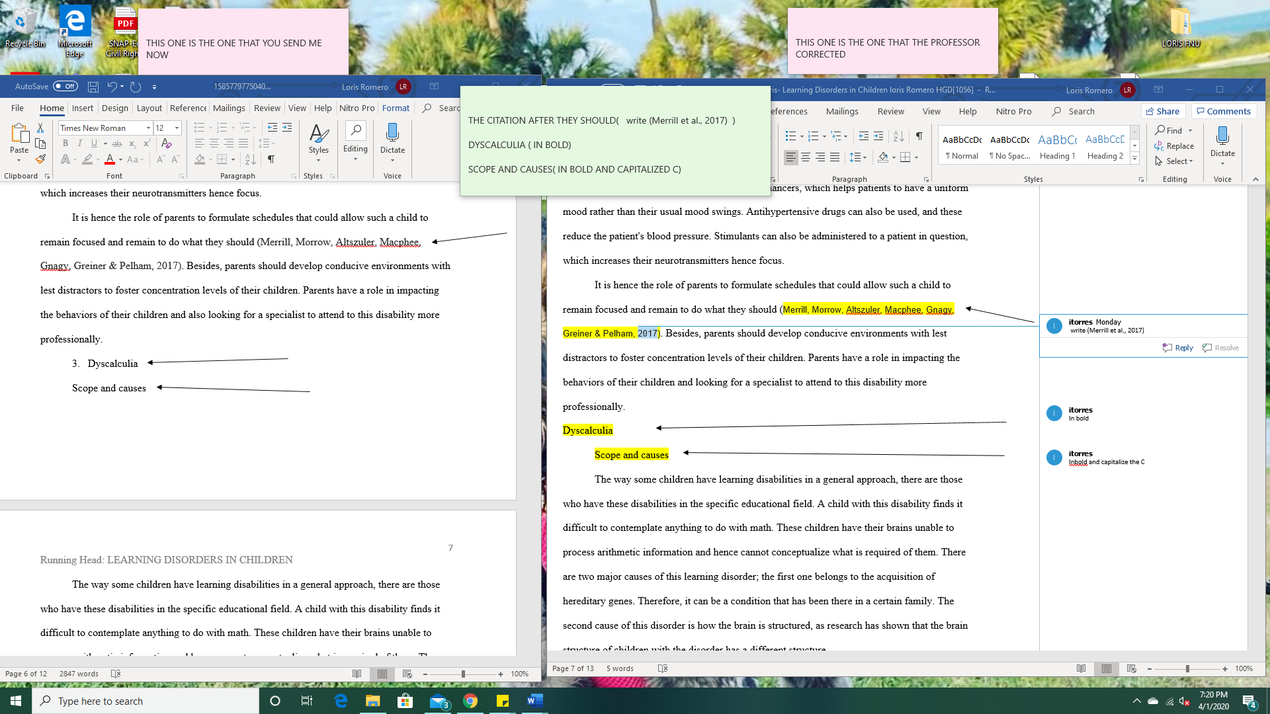
Task: Click the Share button in right window
Action: pos(1164,111)
